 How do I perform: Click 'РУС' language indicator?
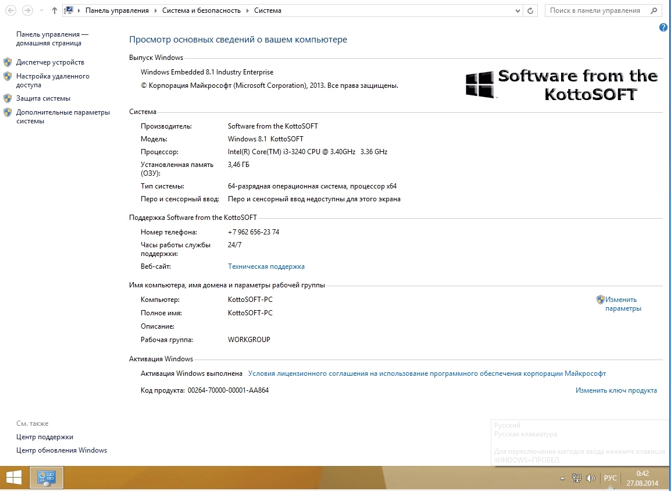click(x=610, y=478)
